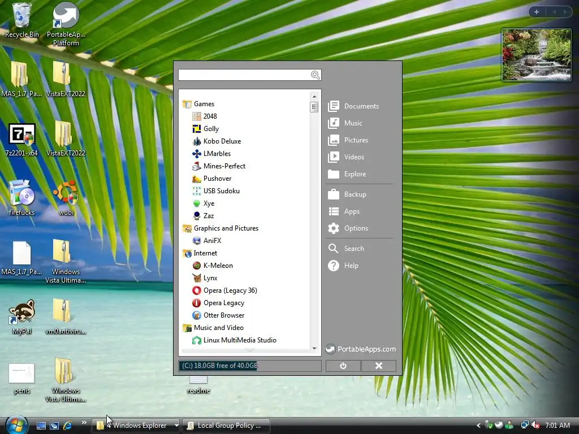579x434 pixels.
Task: Show hidden tray icons arrow
Action: [478, 426]
